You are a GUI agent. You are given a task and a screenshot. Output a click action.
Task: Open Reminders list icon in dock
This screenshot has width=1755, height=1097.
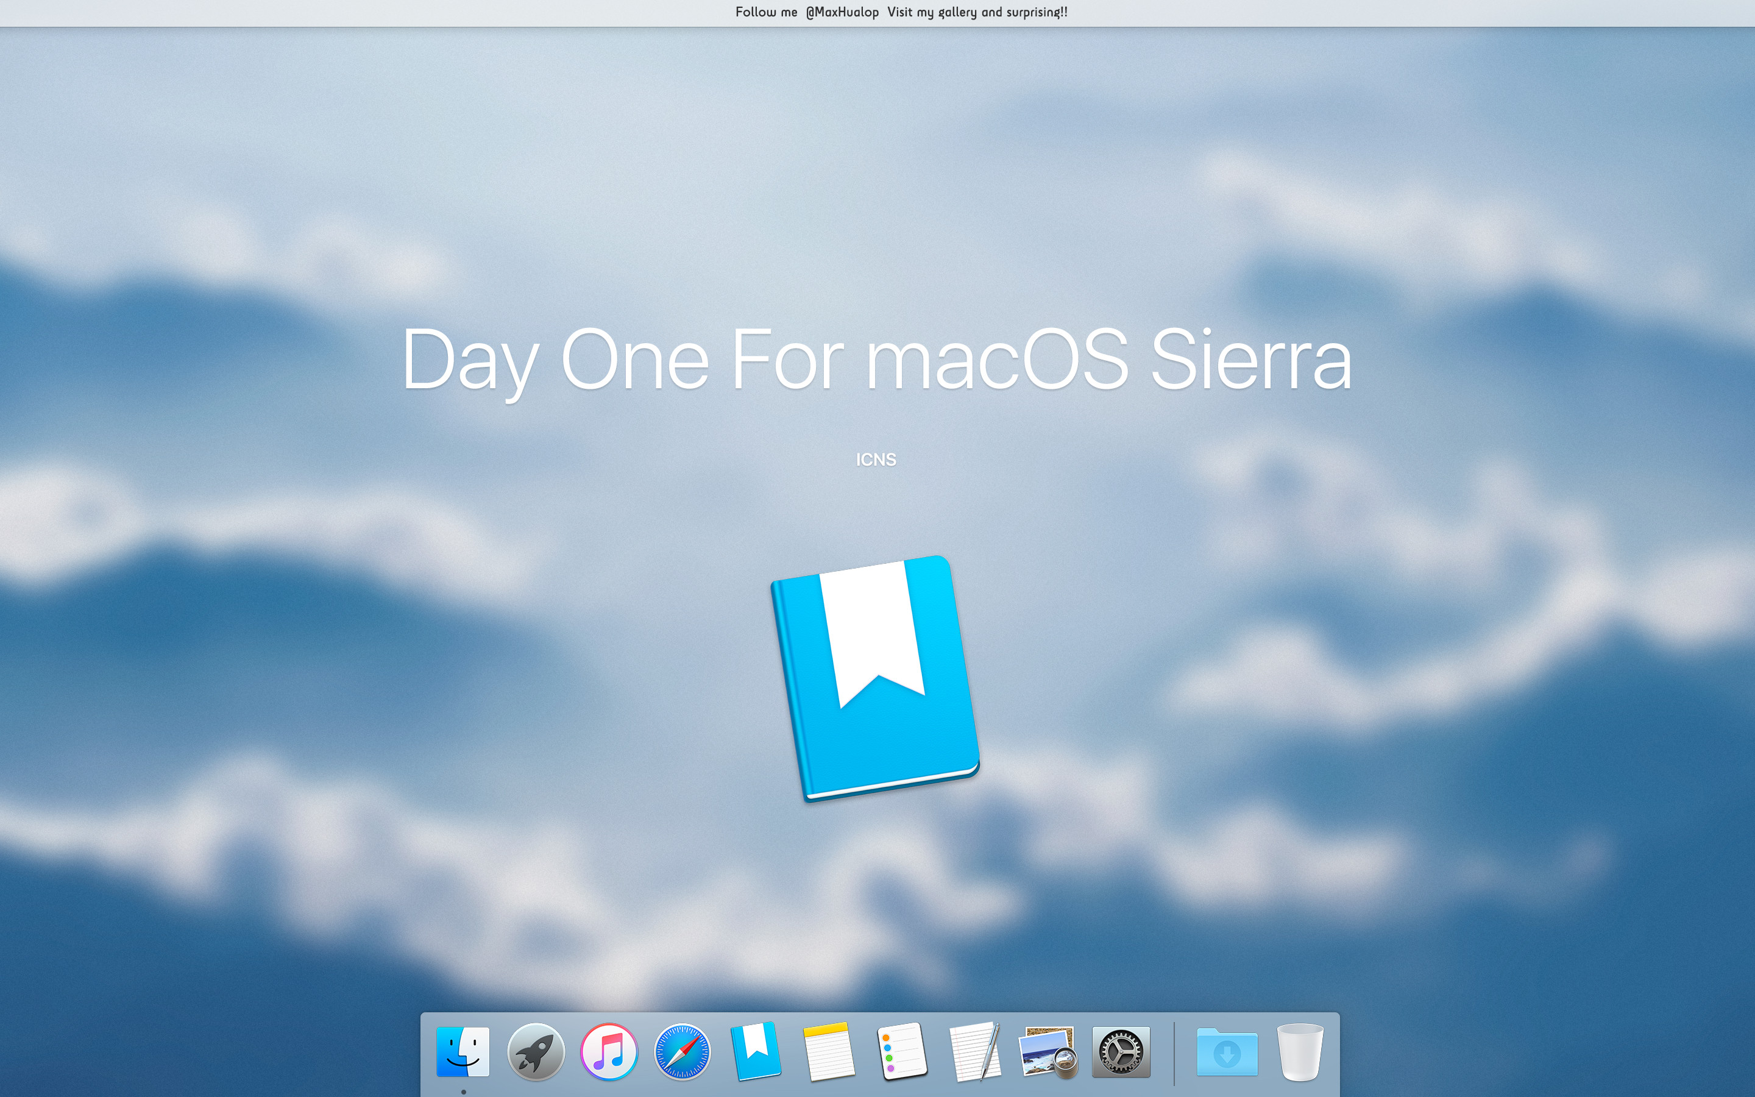click(902, 1051)
